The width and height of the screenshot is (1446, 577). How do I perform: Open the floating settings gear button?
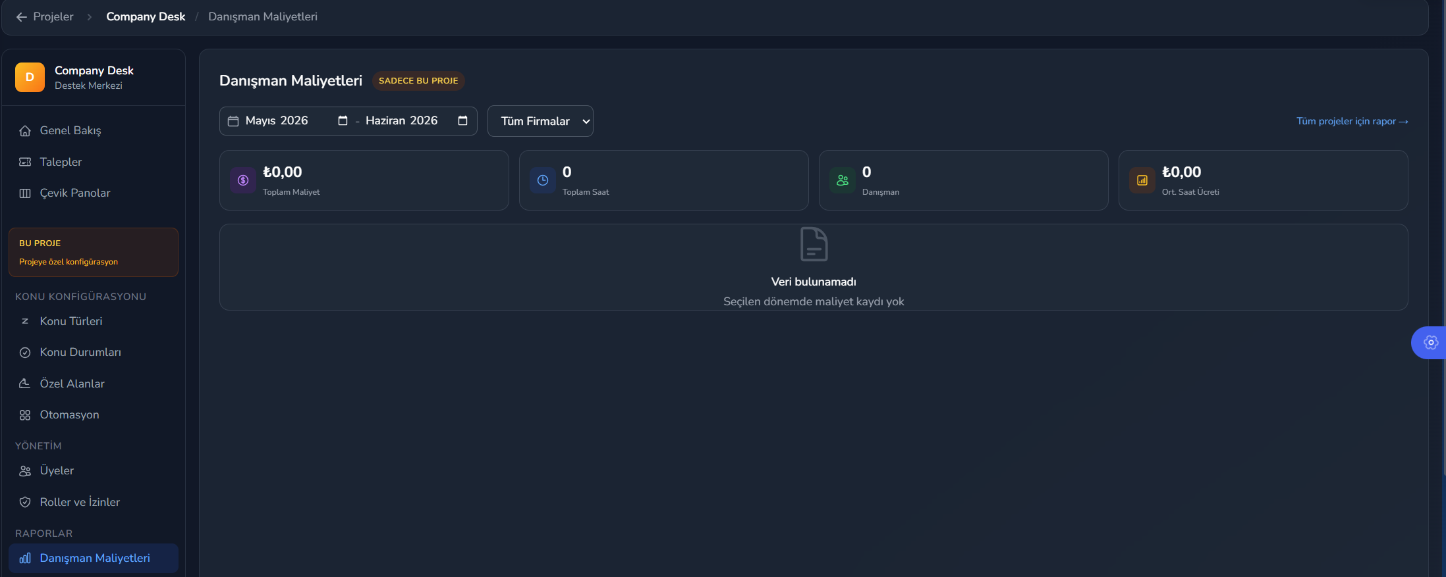1430,342
